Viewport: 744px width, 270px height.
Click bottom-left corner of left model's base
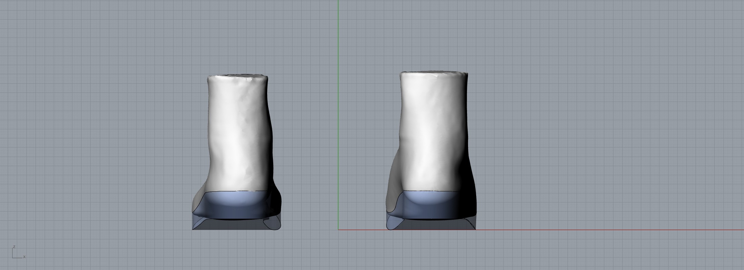pyautogui.click(x=193, y=229)
